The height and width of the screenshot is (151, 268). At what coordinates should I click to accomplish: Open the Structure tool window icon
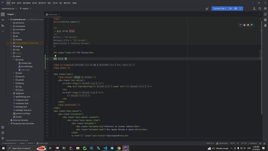click(x=3, y=26)
